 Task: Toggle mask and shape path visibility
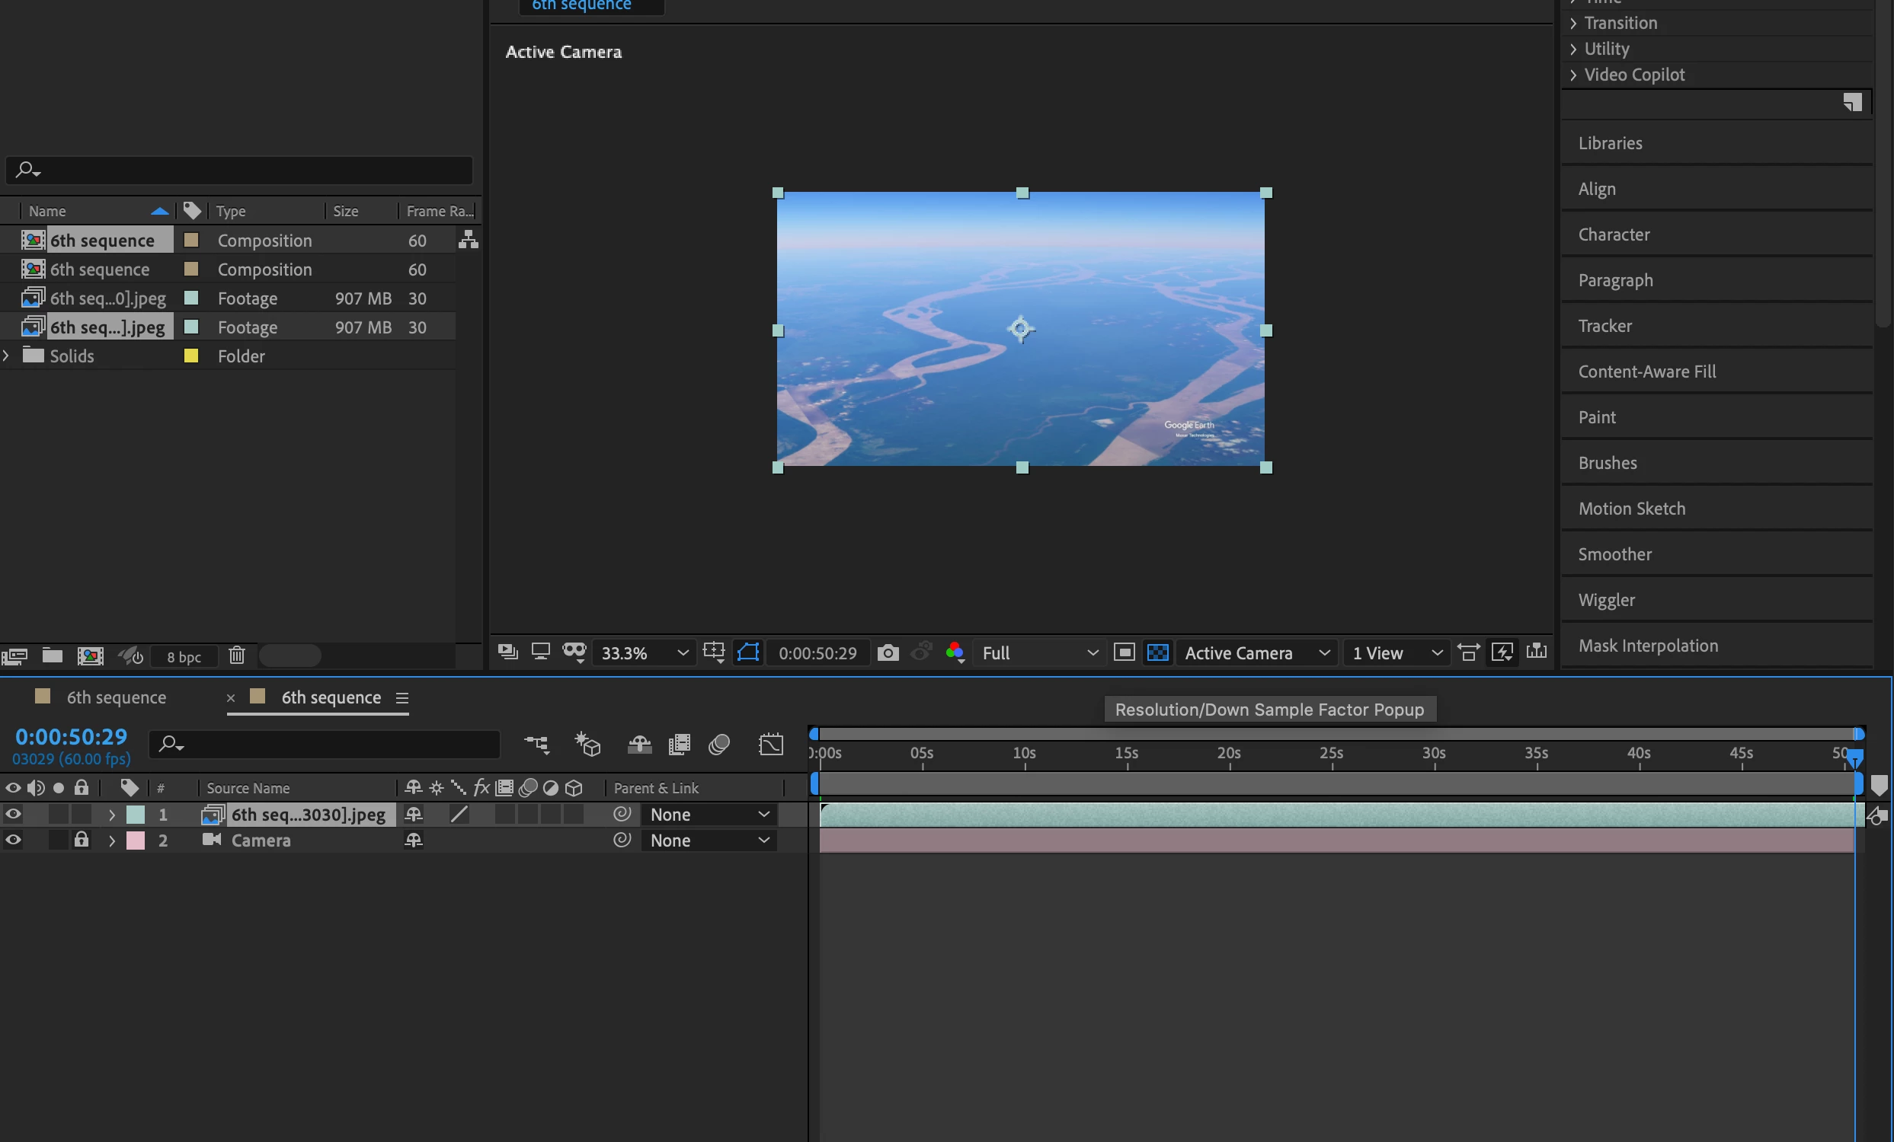[x=748, y=652]
